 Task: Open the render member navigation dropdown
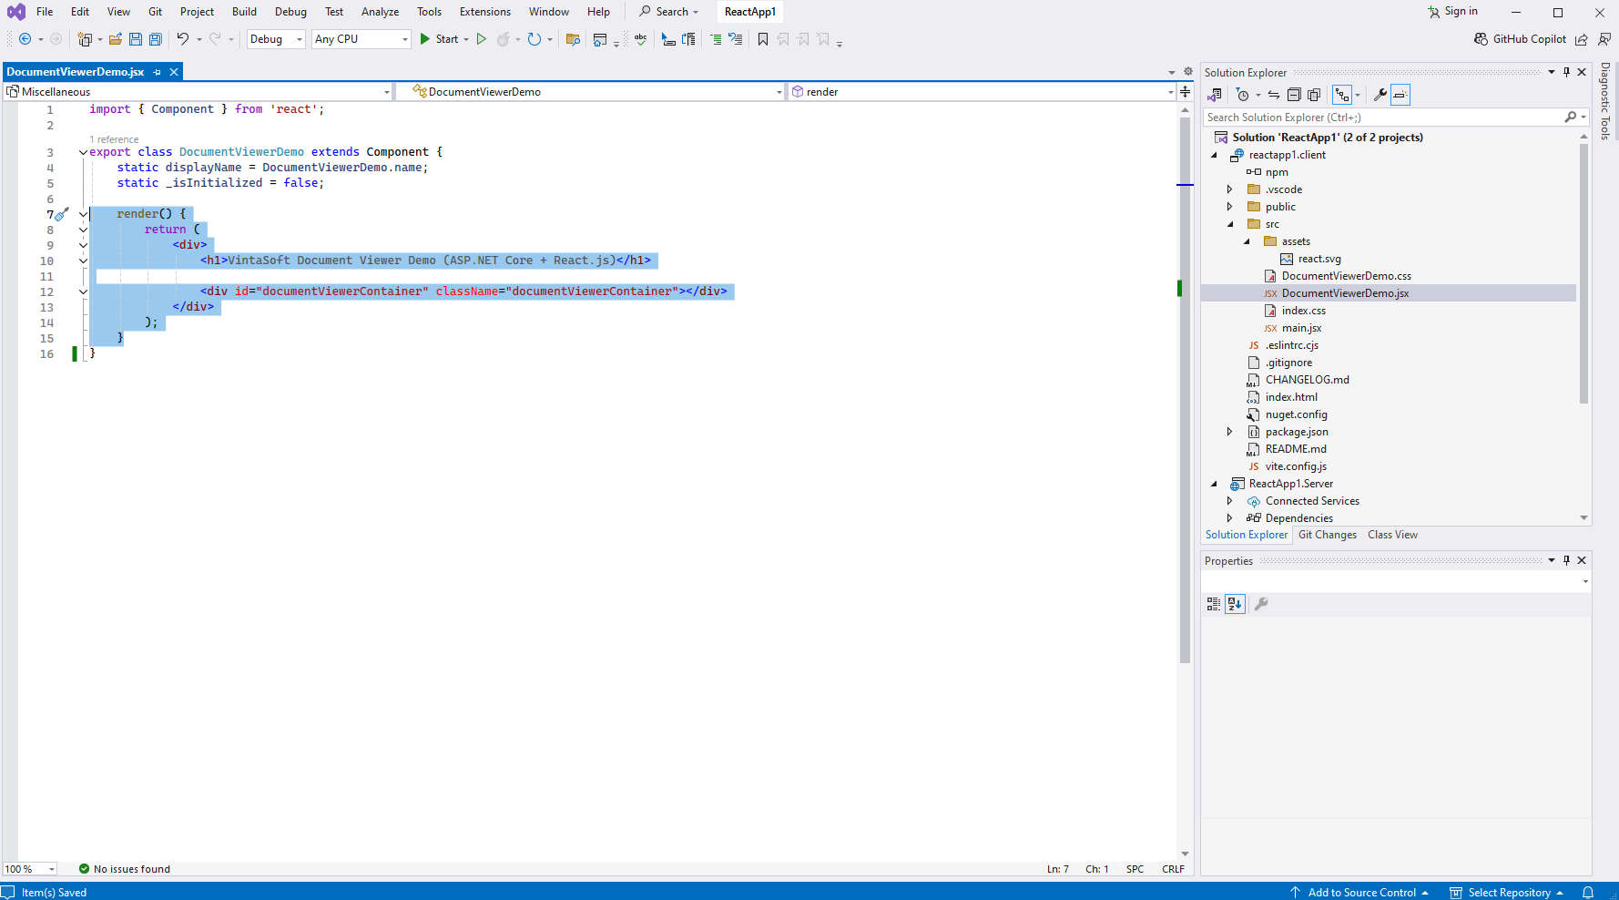(983, 92)
